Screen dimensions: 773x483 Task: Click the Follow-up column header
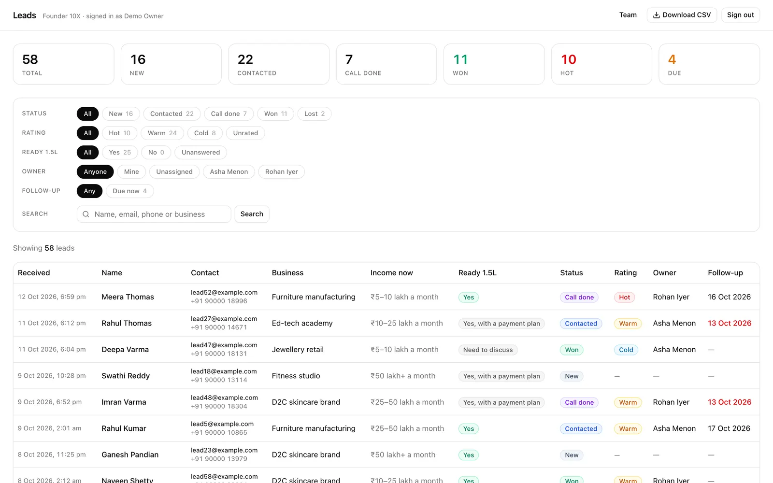725,273
